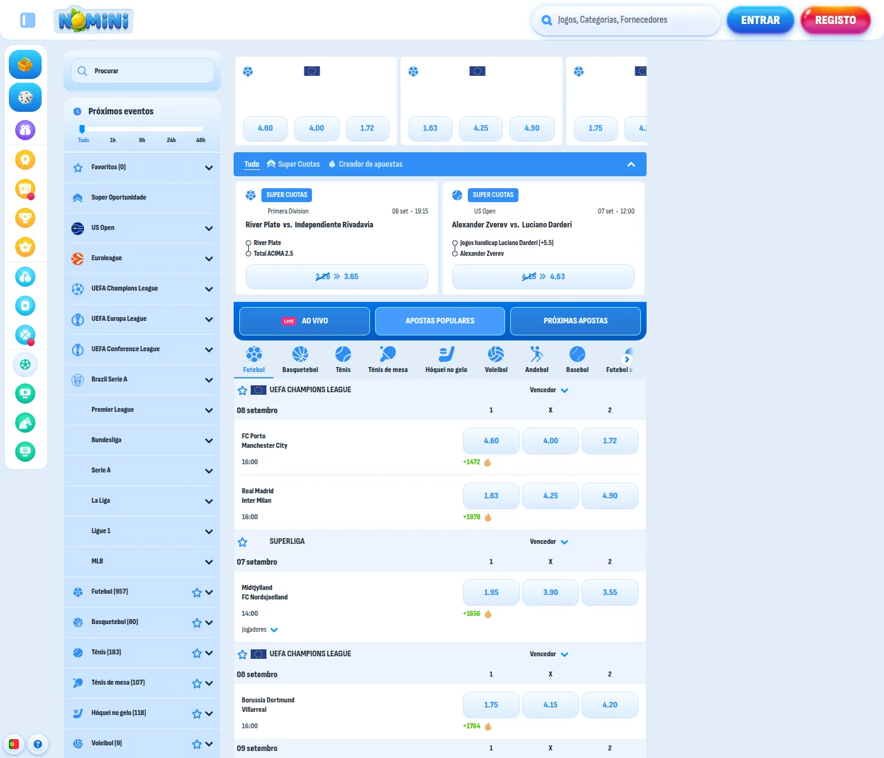
Task: Open the green virtual sports monitor icon
Action: [25, 452]
